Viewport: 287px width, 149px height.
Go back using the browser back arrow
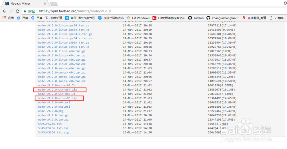[x=4, y=11]
